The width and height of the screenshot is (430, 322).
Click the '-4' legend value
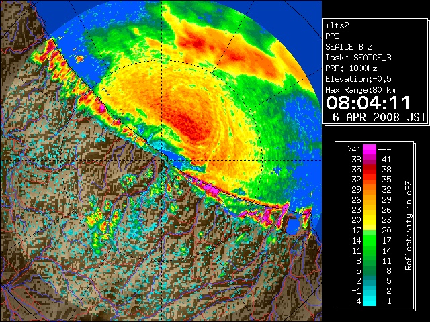(x=356, y=301)
